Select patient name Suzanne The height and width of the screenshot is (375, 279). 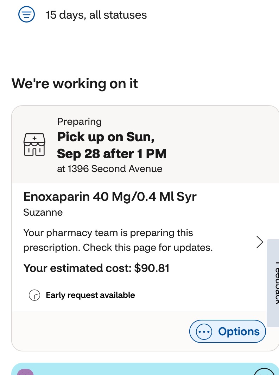click(x=43, y=212)
